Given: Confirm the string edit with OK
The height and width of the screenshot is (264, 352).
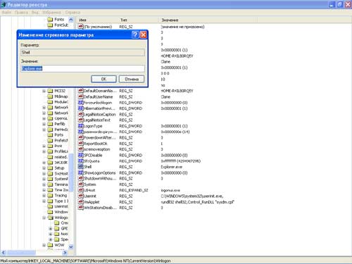Looking at the screenshot, I should pyautogui.click(x=103, y=79).
